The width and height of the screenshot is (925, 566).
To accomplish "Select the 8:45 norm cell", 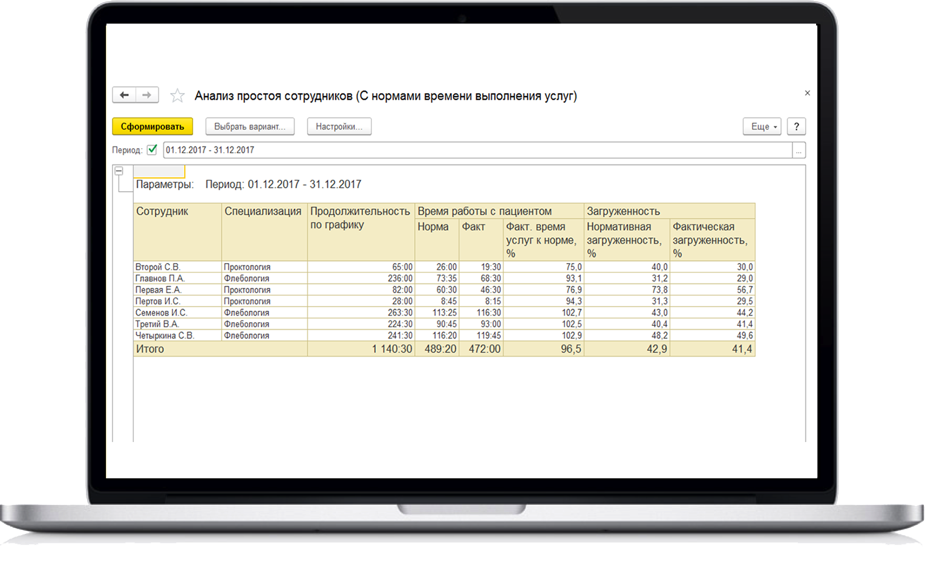I will [x=437, y=301].
